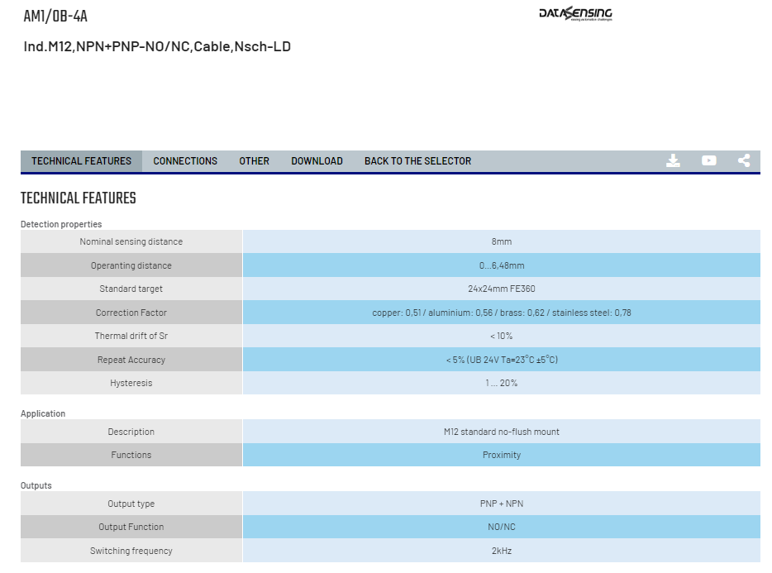Viewport: 772px width, 573px height.
Task: Click the Description row label
Action: click(131, 431)
